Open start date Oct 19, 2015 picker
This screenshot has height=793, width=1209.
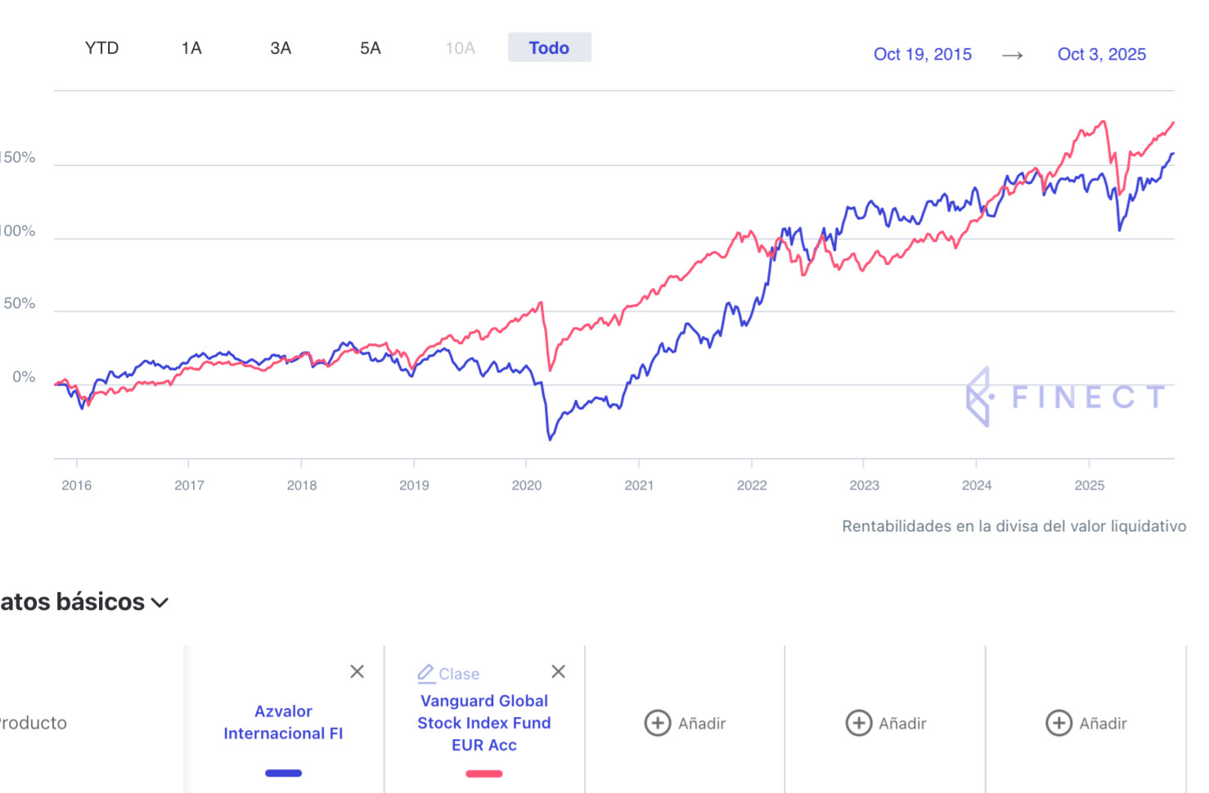(x=923, y=55)
